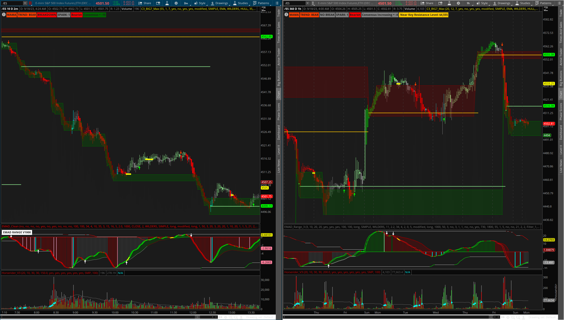Toggle the red number 1 link indicator on left chart
The width and height of the screenshot is (564, 320).
[30, 3]
